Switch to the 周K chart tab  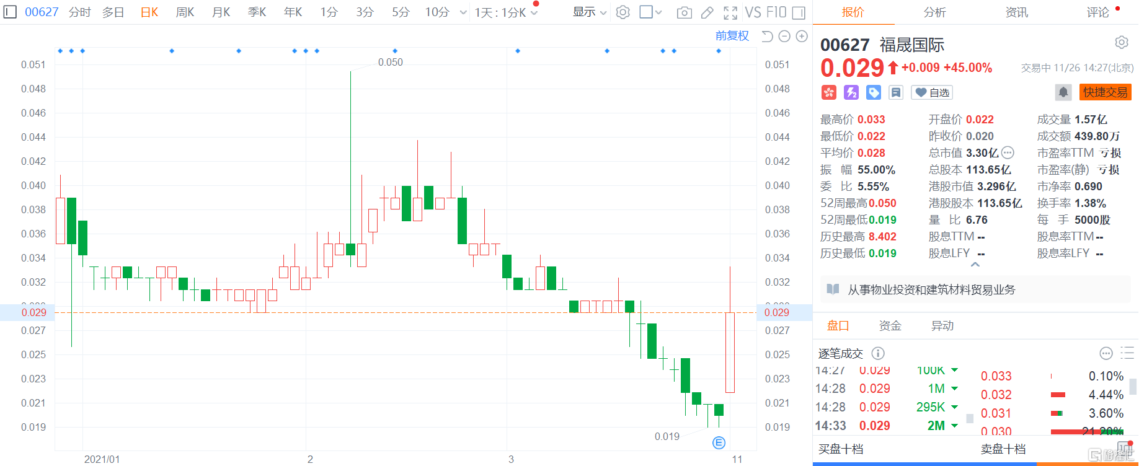(185, 12)
